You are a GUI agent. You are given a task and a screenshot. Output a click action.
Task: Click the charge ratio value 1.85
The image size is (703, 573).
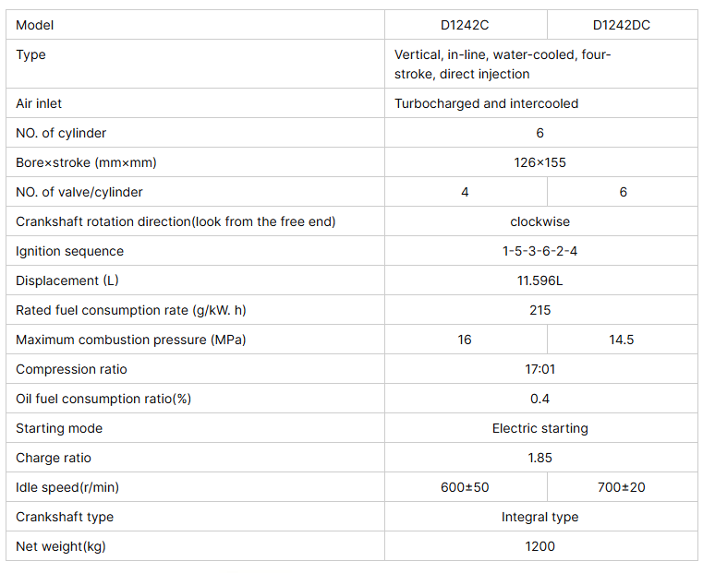(x=539, y=458)
